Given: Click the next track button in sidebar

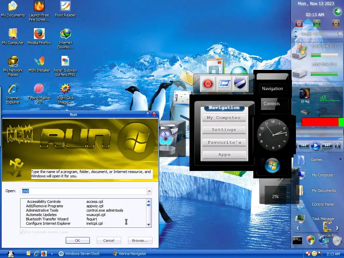Looking at the screenshot, I should pyautogui.click(x=327, y=145).
